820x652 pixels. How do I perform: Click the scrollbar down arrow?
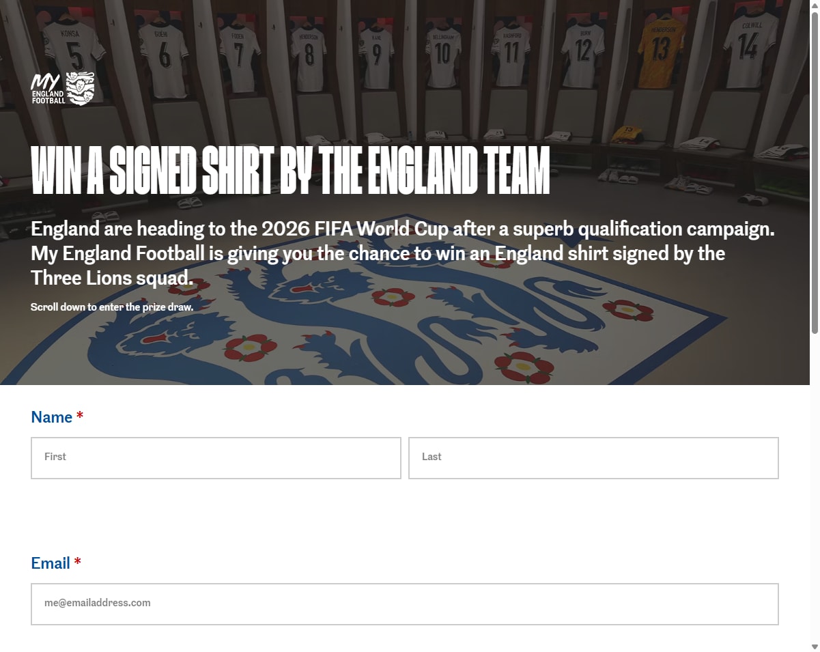[x=815, y=647]
